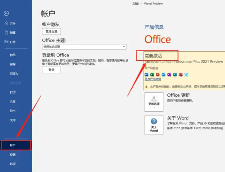
Task: Click the folder icon beside 打开
Action: (6, 42)
